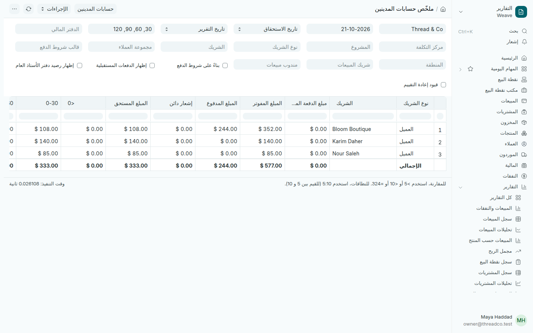Click the Karim Daher partner cell
This screenshot has width=533, height=333.
[x=363, y=141]
